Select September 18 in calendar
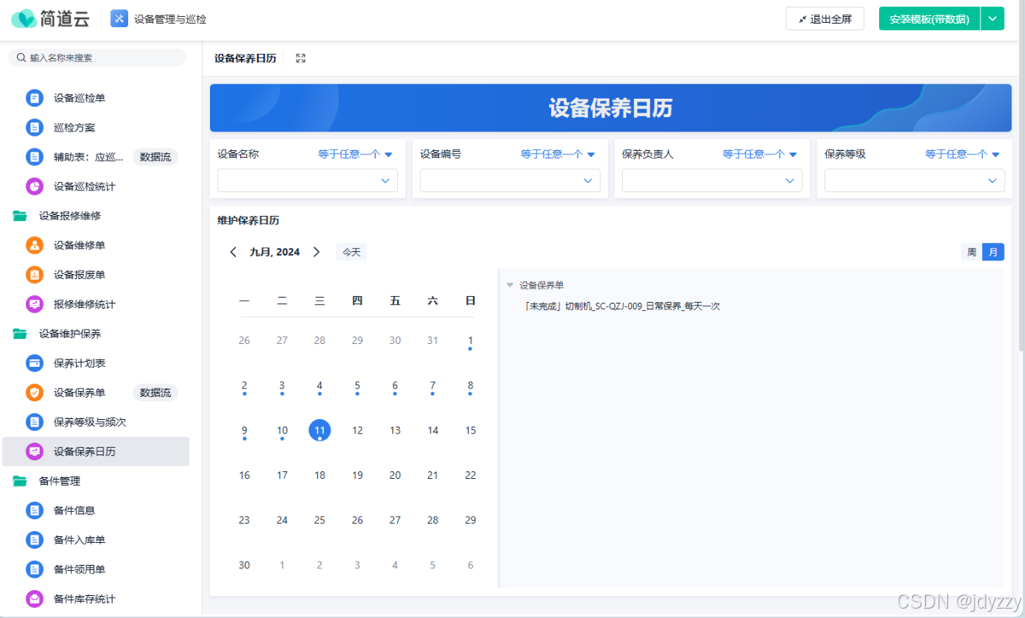The image size is (1025, 618). click(319, 475)
